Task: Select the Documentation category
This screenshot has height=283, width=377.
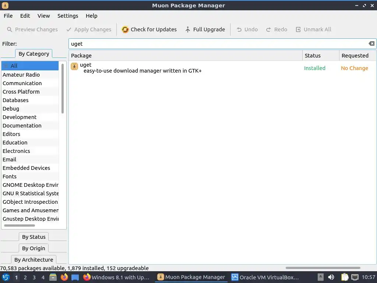Action: 30,126
